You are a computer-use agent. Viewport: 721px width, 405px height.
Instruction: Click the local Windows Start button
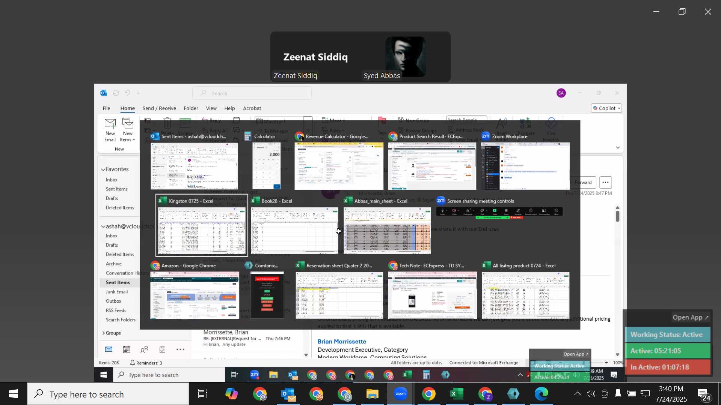[x=14, y=394]
